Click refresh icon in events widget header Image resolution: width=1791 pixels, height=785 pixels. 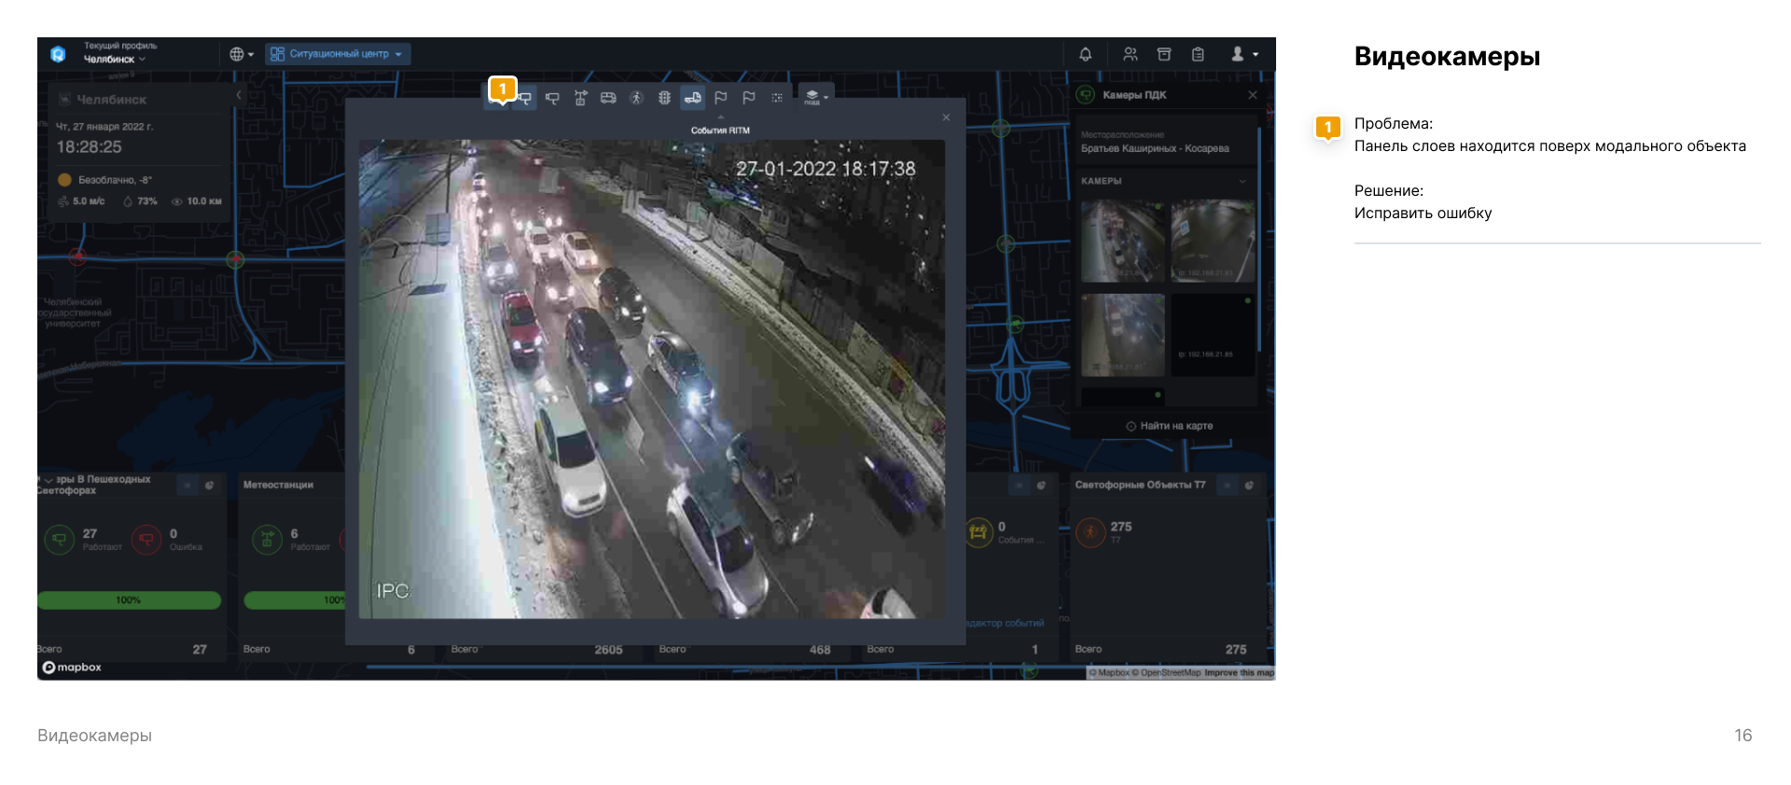1042,485
